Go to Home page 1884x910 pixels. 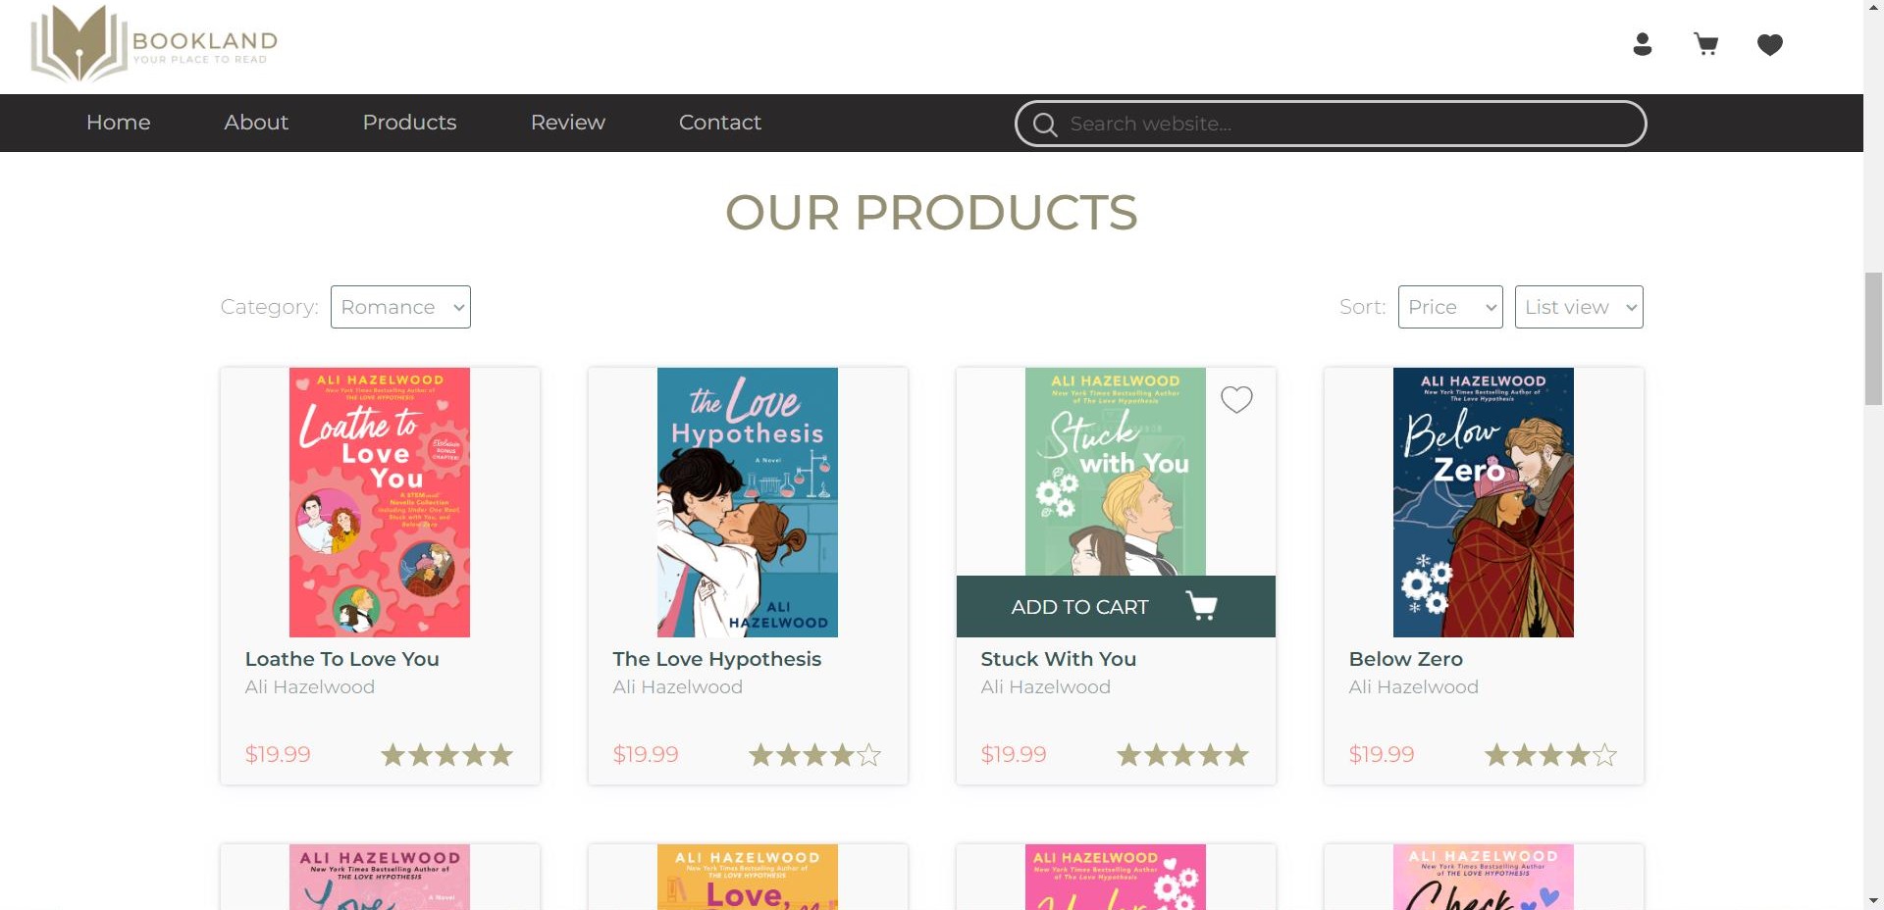[119, 123]
